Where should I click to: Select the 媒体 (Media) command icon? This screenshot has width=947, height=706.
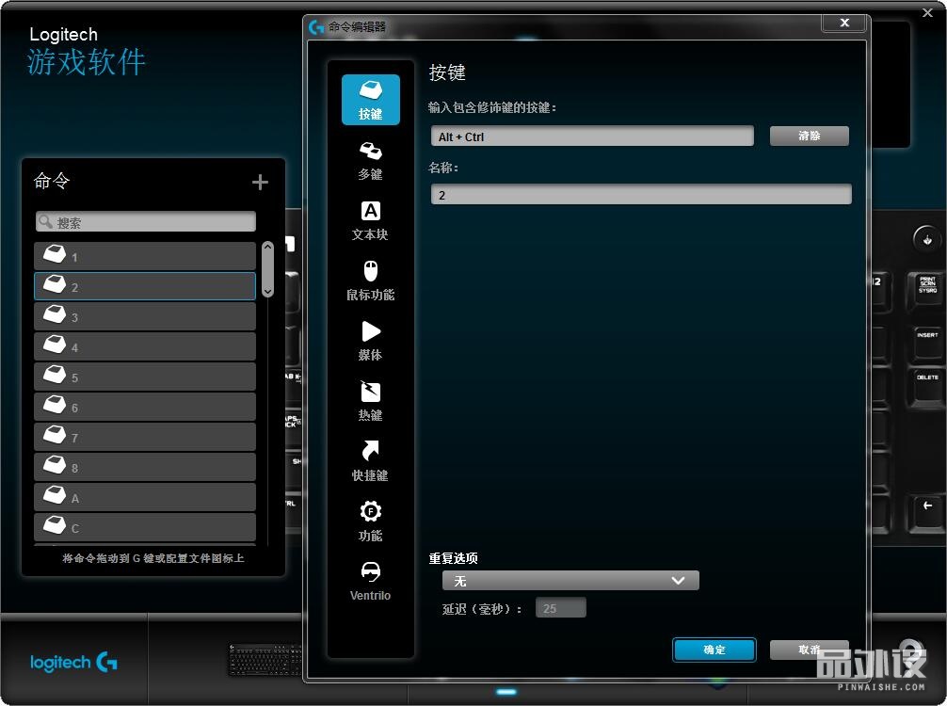[369, 340]
